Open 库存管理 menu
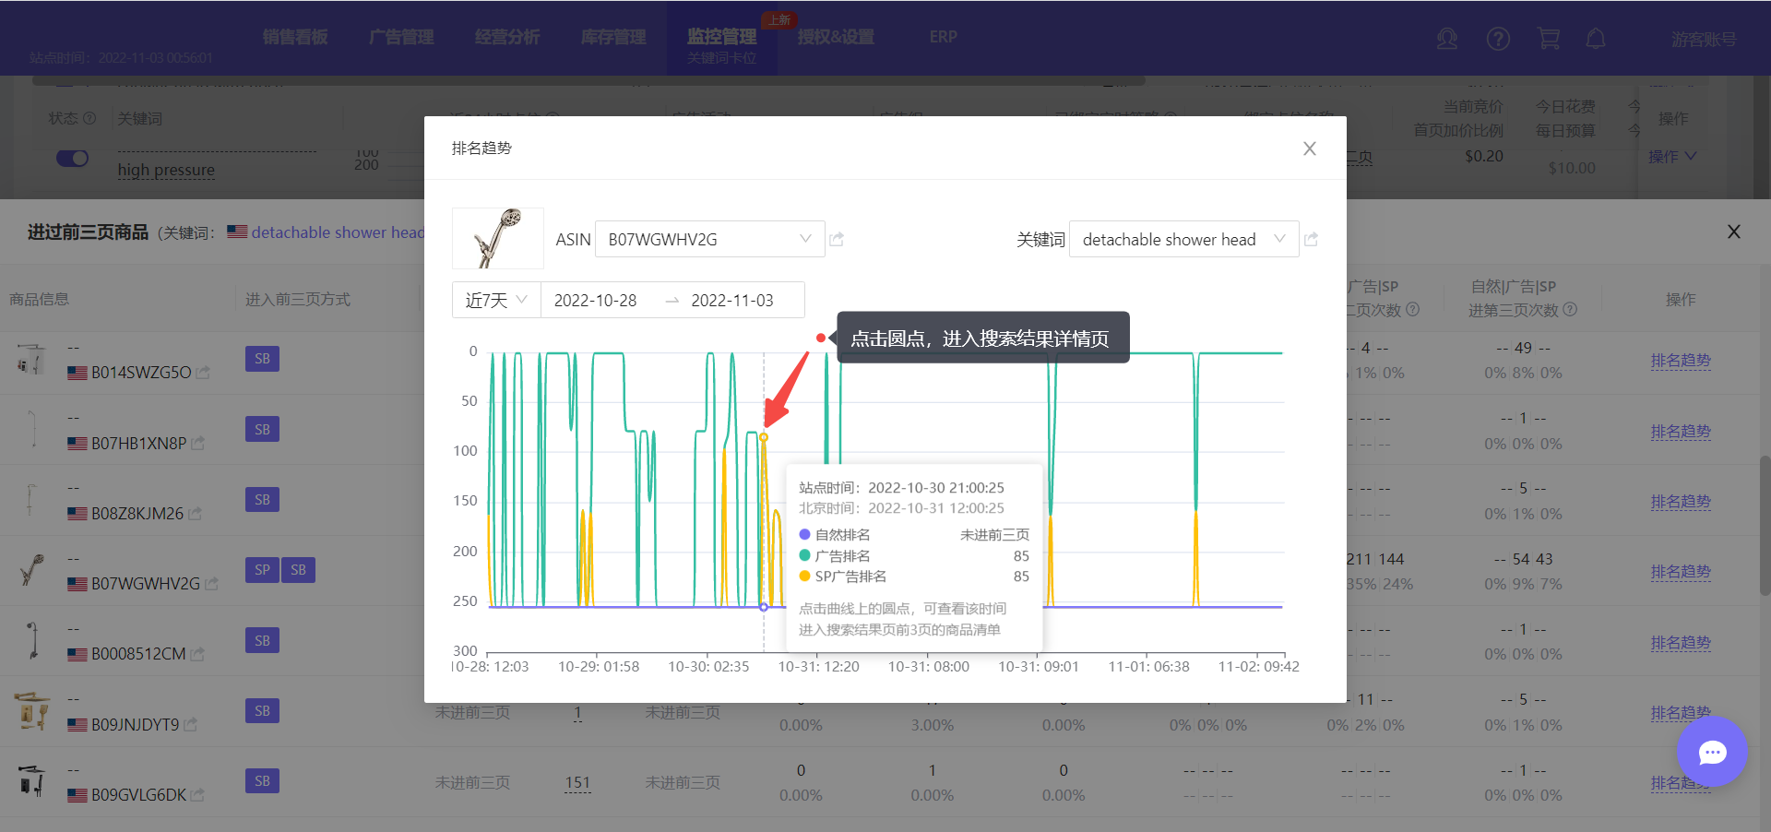 click(x=613, y=37)
